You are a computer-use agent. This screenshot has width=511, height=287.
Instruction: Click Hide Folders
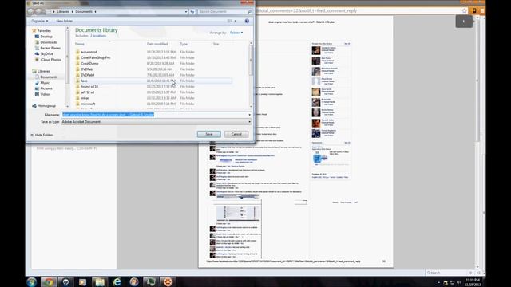[x=42, y=135]
